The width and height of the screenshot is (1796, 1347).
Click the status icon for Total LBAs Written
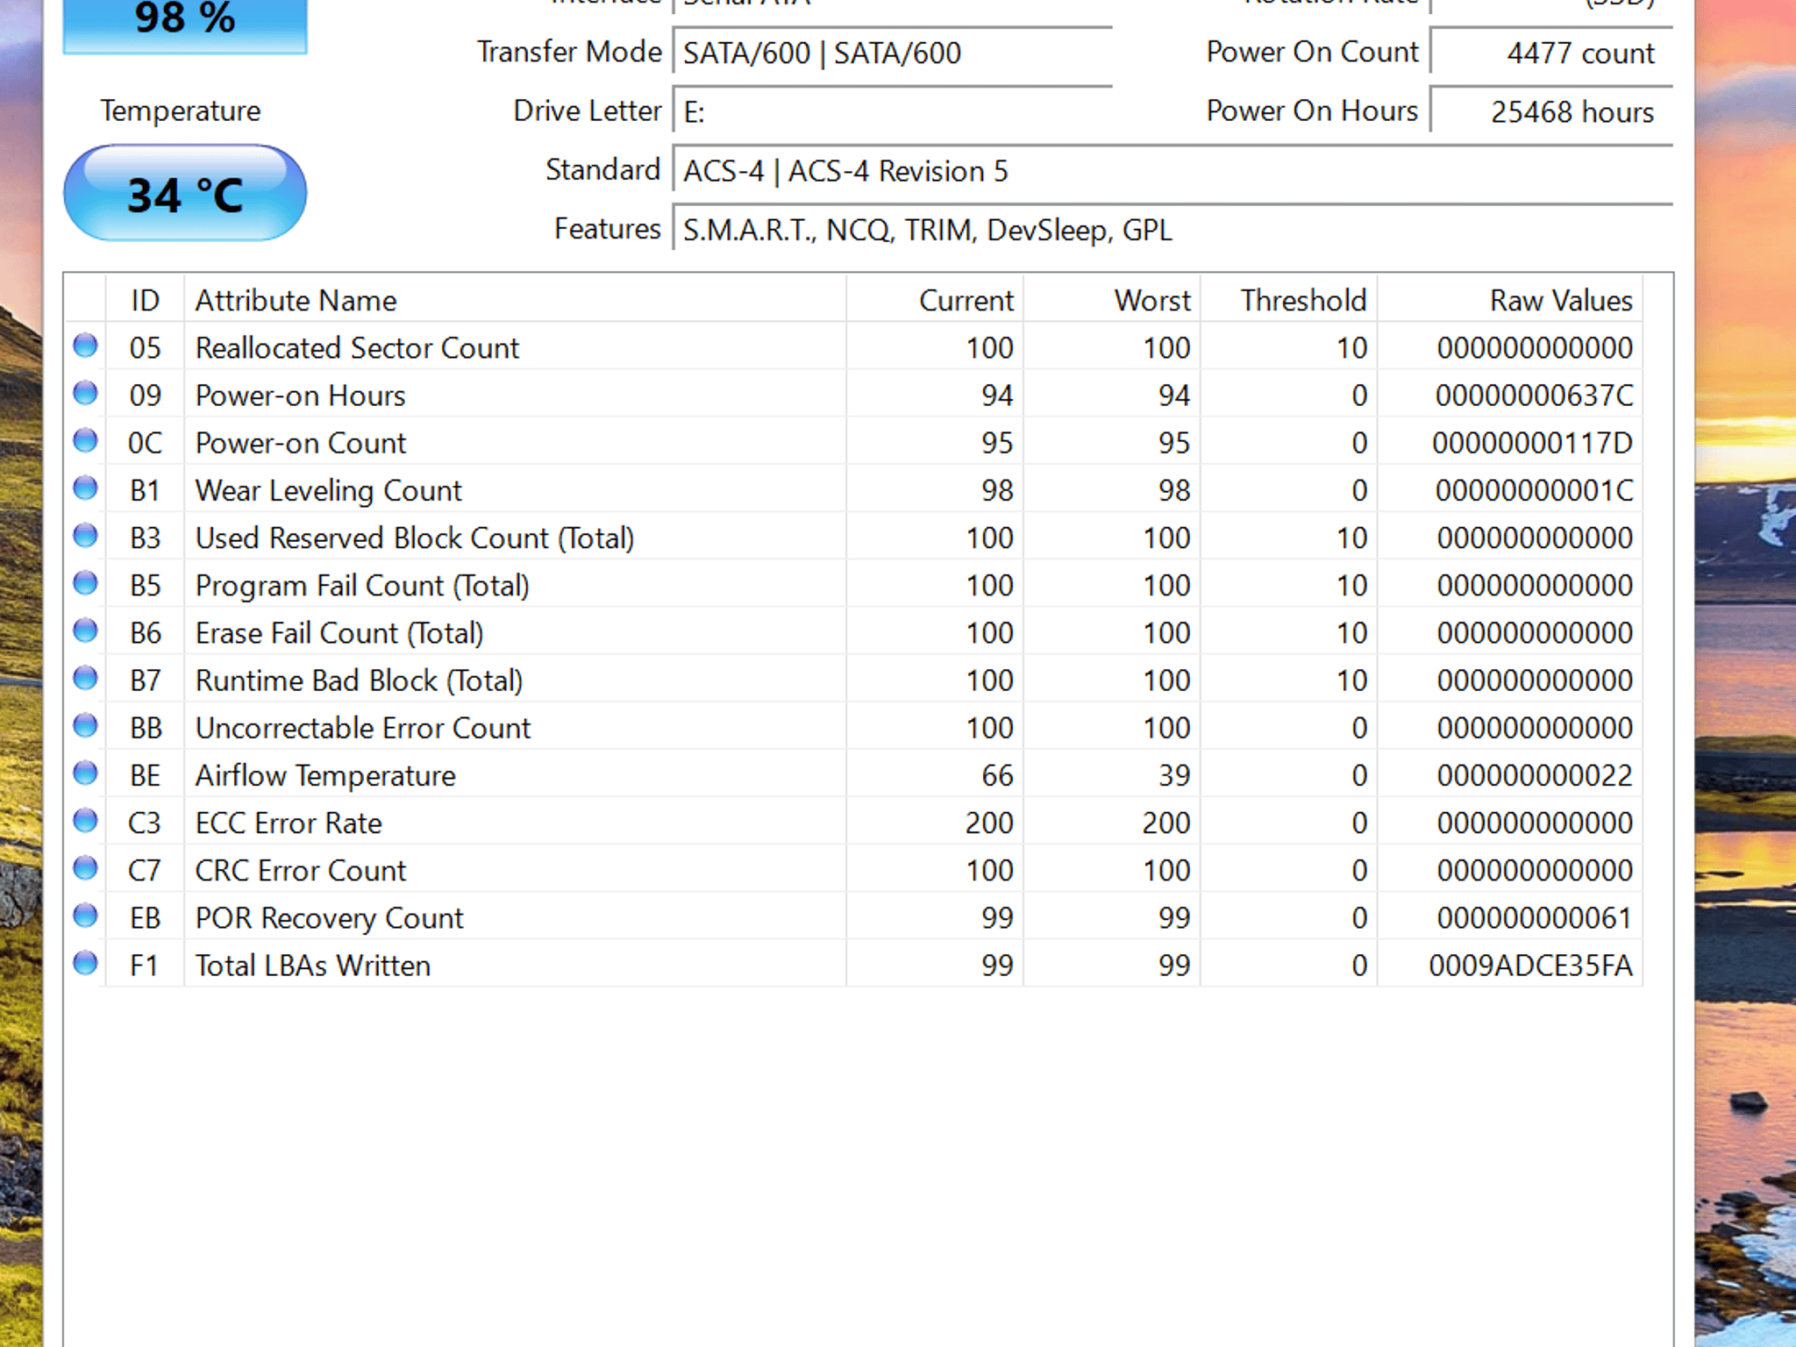pyautogui.click(x=85, y=963)
